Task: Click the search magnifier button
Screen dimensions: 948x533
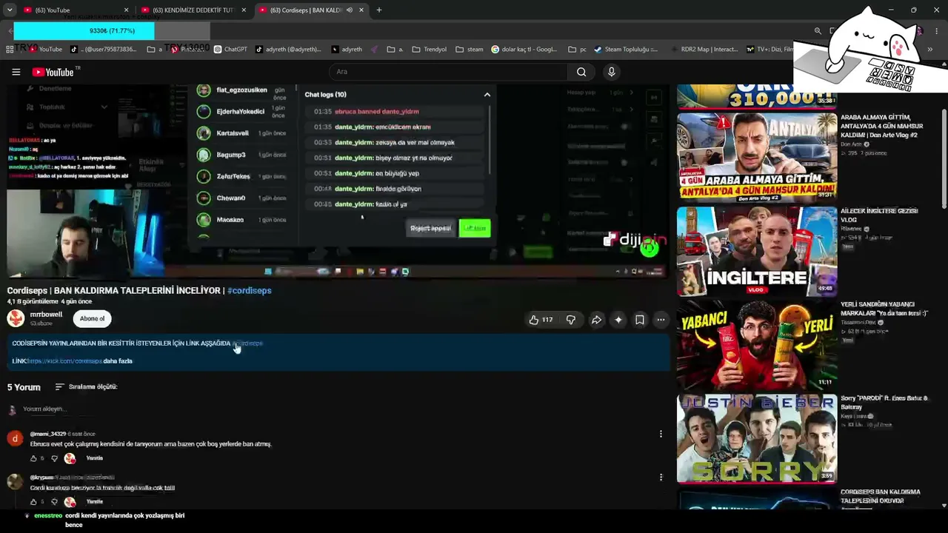Action: 581,72
